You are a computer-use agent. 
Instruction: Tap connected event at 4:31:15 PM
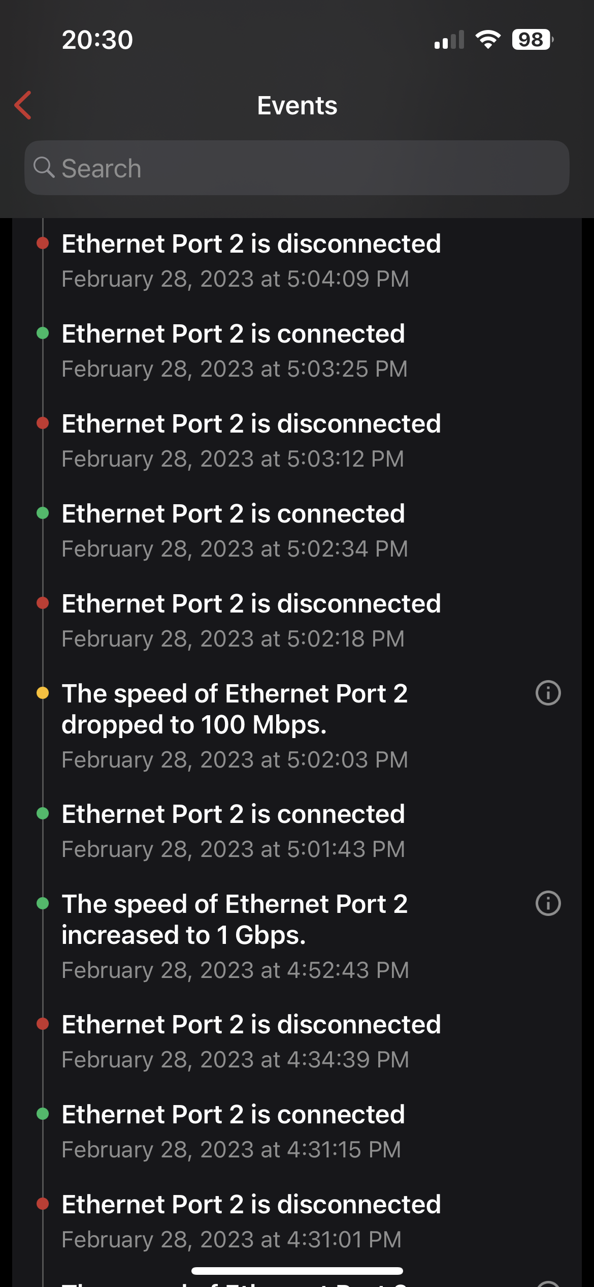pos(234,1131)
